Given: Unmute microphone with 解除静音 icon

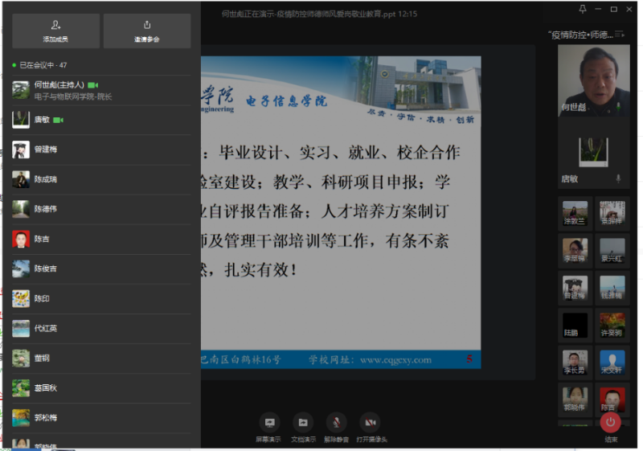Looking at the screenshot, I should (x=336, y=422).
